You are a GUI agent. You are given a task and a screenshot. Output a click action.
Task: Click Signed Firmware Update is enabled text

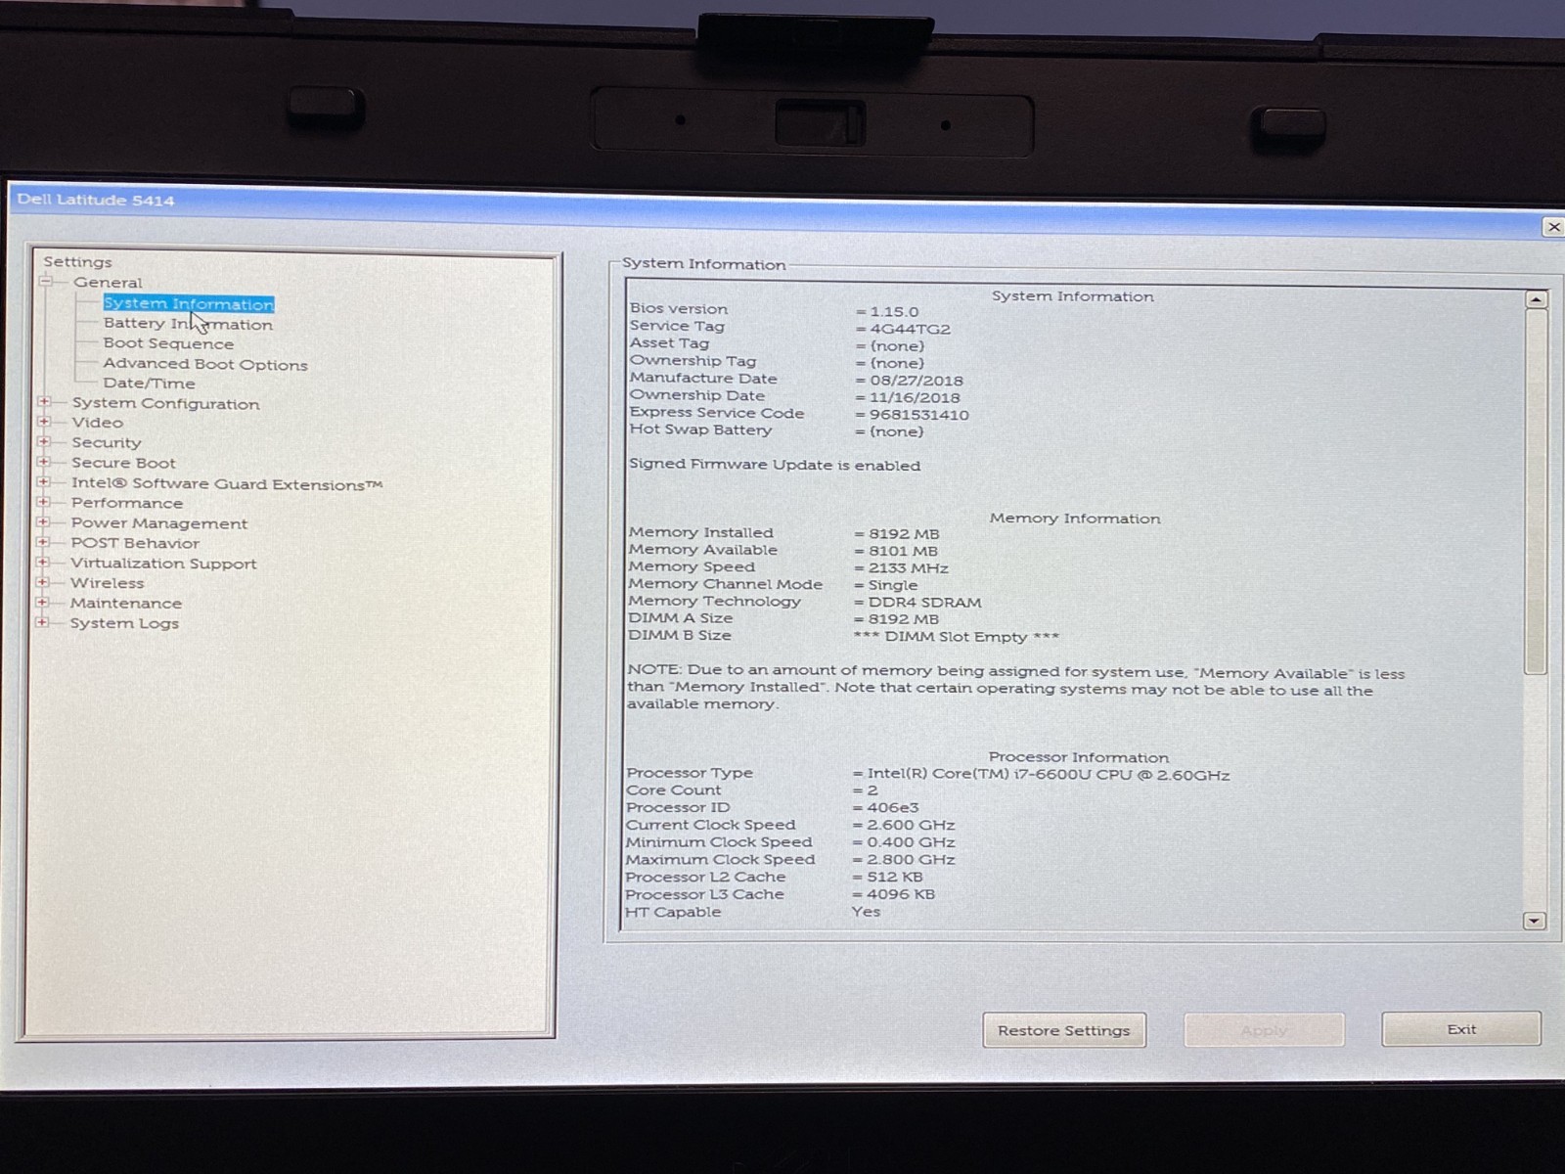(775, 465)
